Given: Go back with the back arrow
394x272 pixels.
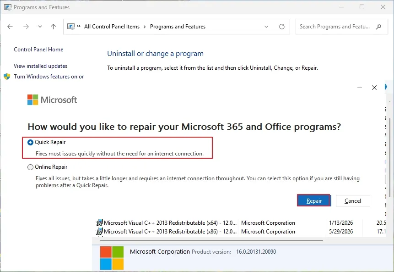Looking at the screenshot, I should (x=10, y=27).
